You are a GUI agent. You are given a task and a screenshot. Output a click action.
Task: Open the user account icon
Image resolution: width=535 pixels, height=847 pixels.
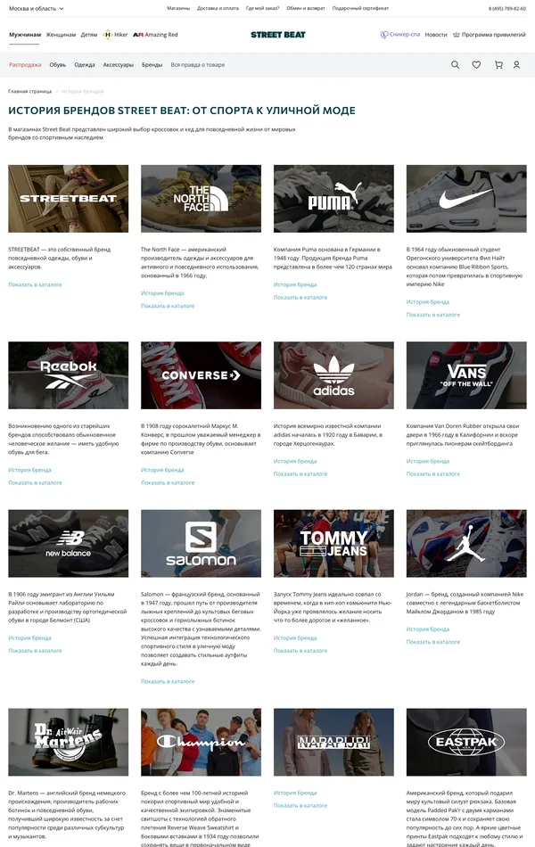(516, 65)
